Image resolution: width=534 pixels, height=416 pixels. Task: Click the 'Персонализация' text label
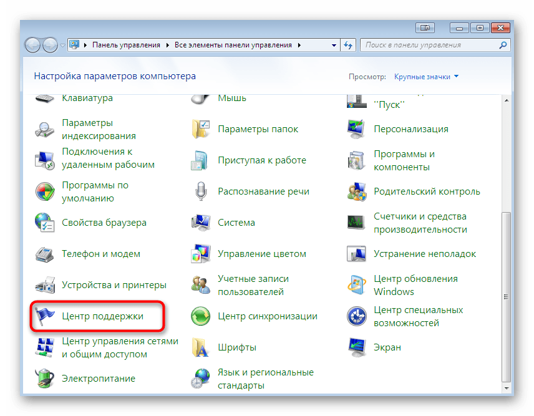411,129
